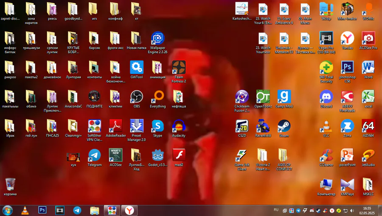Screen dimensions: 382x216
Task: Open the Everything search shortcut
Action: pos(158,97)
